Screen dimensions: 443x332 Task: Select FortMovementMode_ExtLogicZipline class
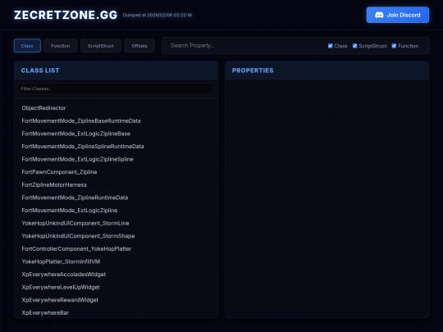coord(116,211)
